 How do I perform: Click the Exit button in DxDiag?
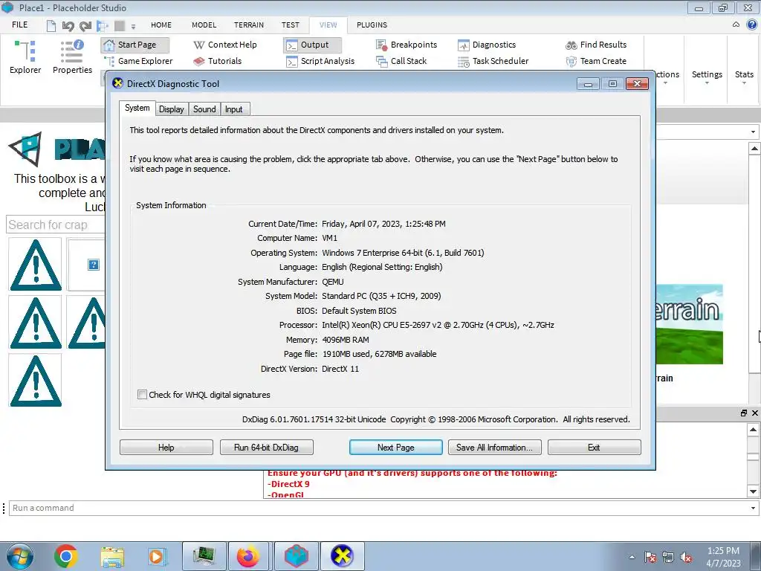pyautogui.click(x=594, y=447)
